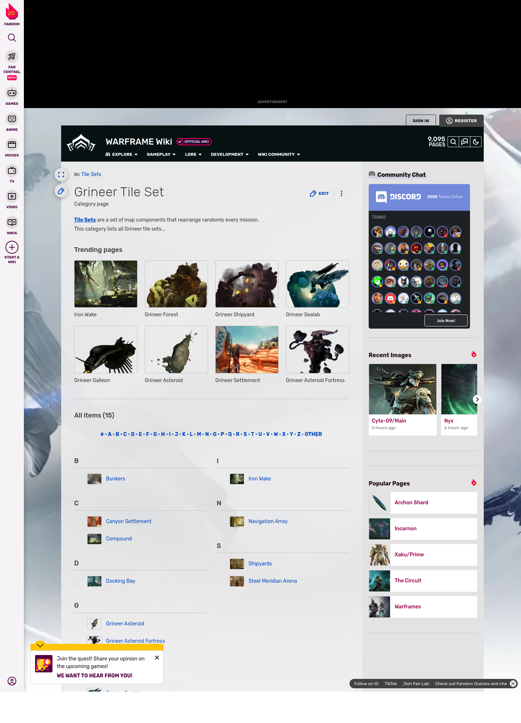Open the Cyte-09/Main recent image

[x=403, y=399]
